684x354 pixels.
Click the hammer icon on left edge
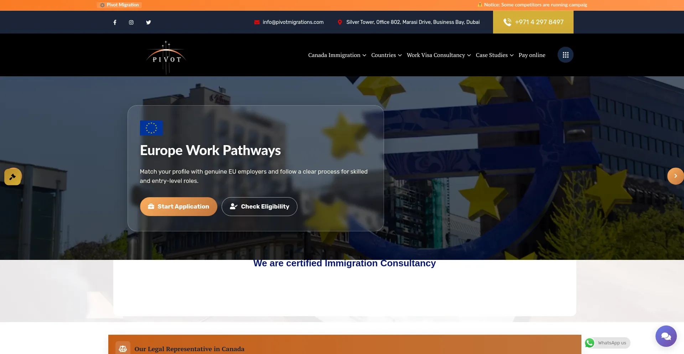[x=13, y=176]
